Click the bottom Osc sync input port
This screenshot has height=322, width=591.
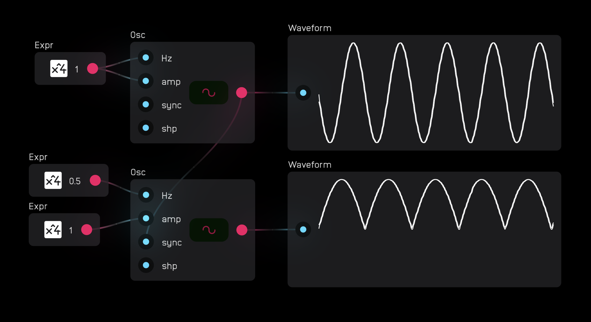pos(146,242)
